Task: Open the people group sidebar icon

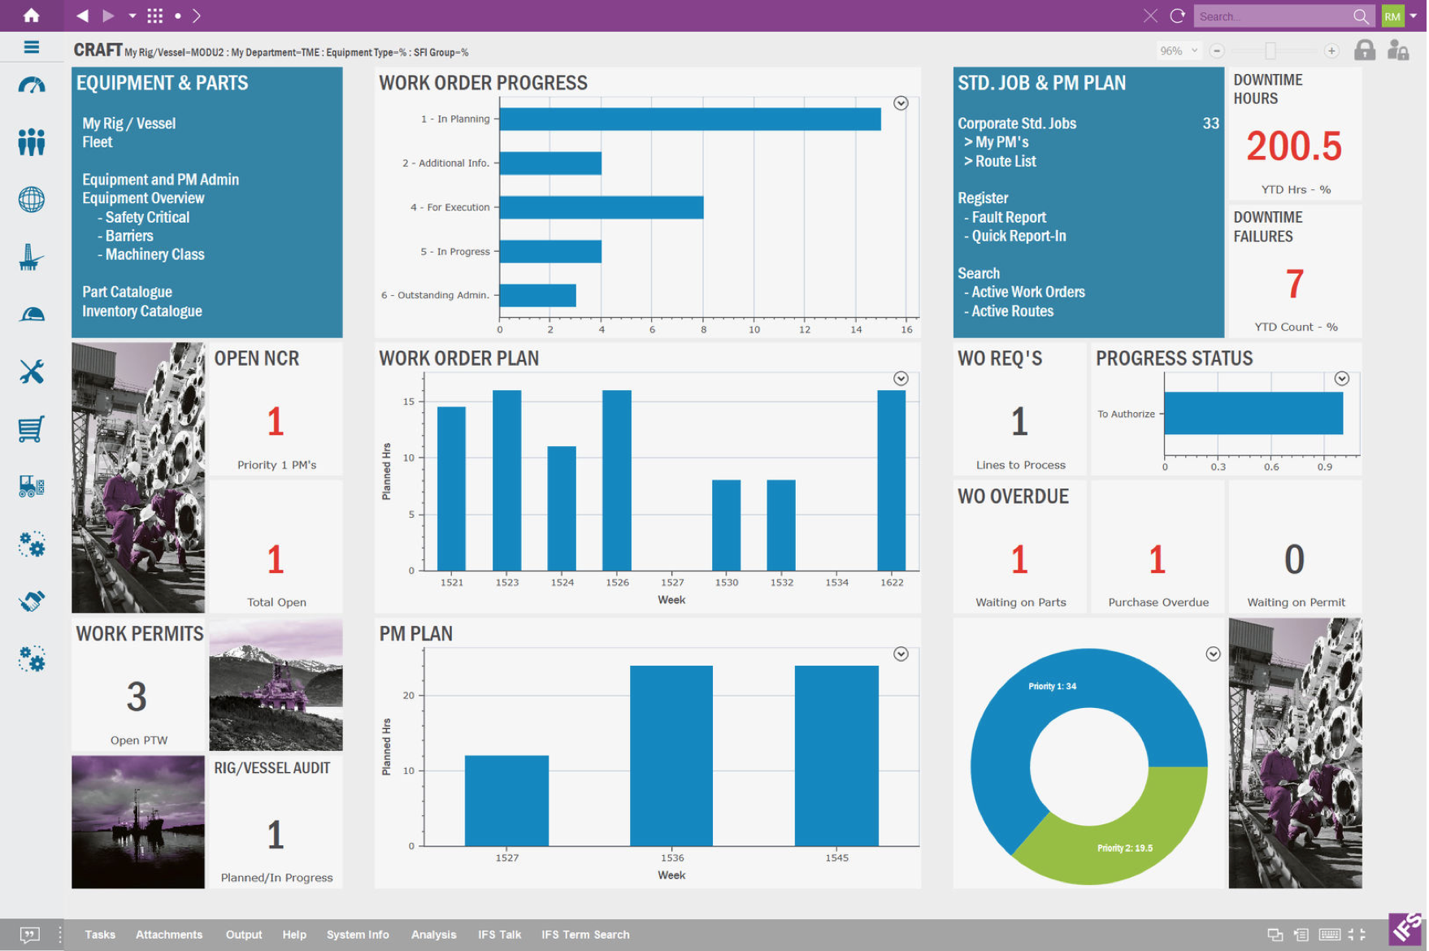Action: (x=31, y=142)
